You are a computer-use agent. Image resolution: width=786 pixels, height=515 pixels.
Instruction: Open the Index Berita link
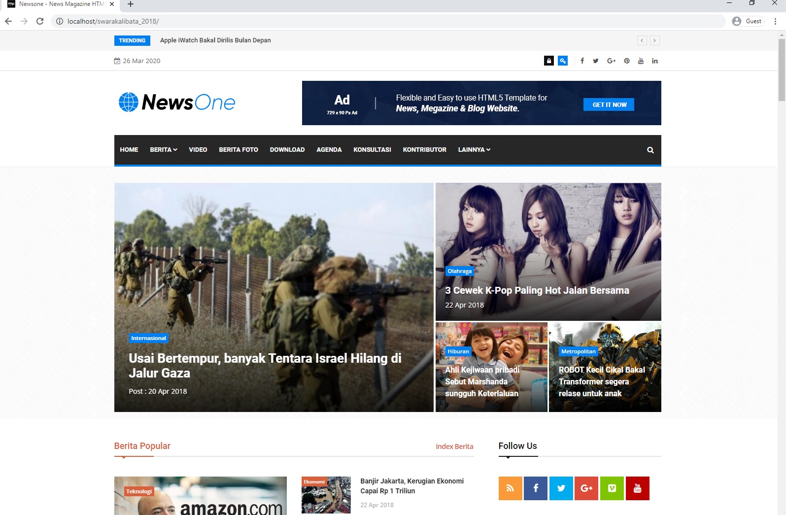click(x=454, y=446)
